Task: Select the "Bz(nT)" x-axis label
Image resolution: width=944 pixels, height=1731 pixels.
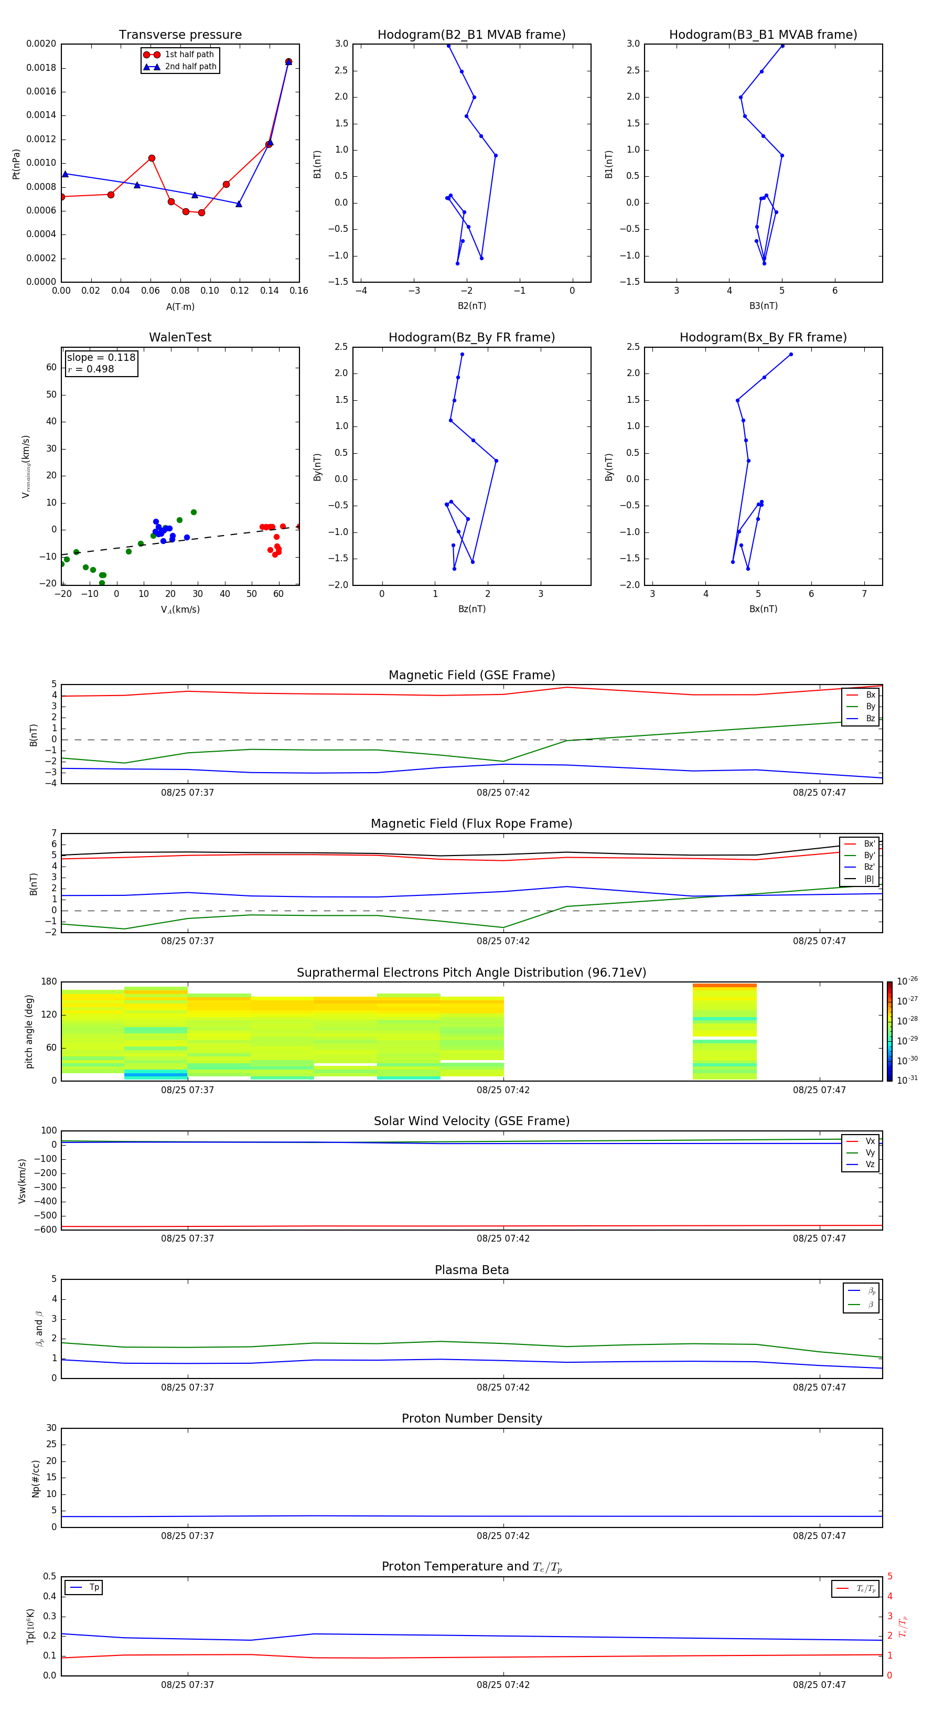Action: (471, 609)
